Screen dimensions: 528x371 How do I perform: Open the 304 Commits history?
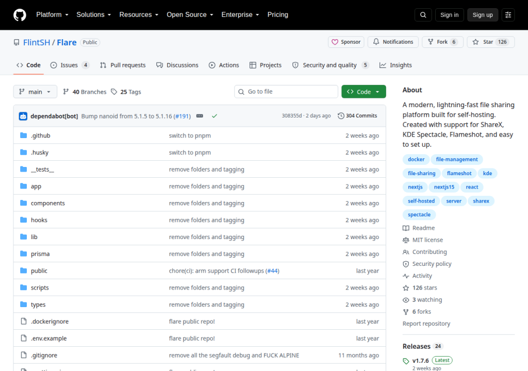click(x=357, y=115)
